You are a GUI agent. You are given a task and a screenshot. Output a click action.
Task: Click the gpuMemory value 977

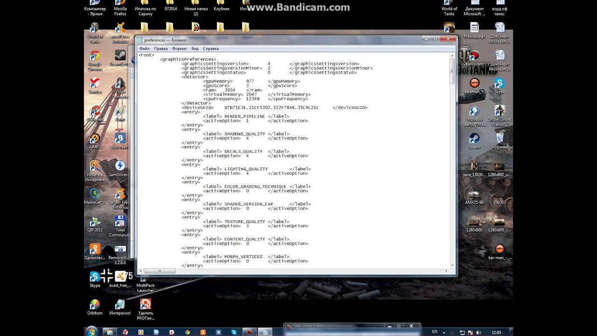pyautogui.click(x=250, y=81)
